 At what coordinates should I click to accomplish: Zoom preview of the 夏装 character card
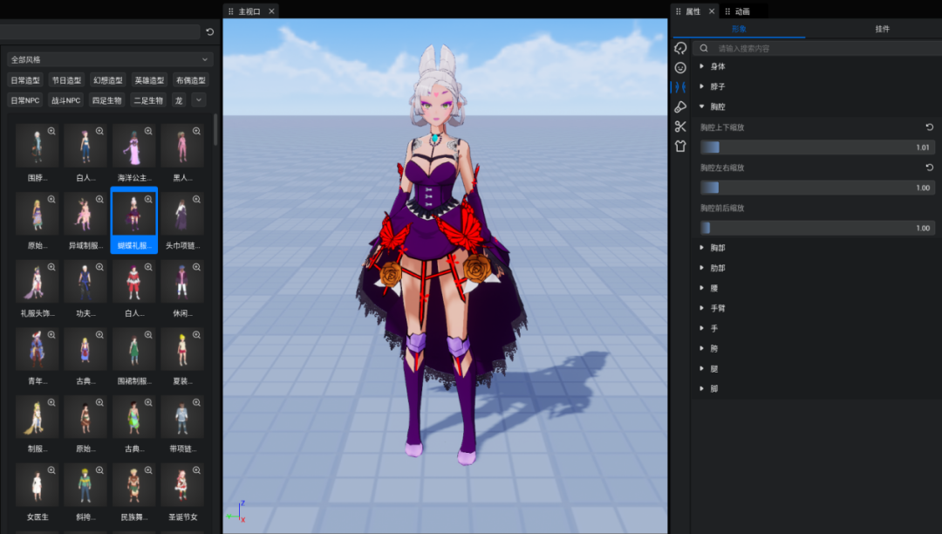point(196,334)
